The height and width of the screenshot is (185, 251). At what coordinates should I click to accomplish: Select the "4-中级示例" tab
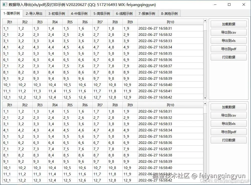pyautogui.click(x=79, y=13)
